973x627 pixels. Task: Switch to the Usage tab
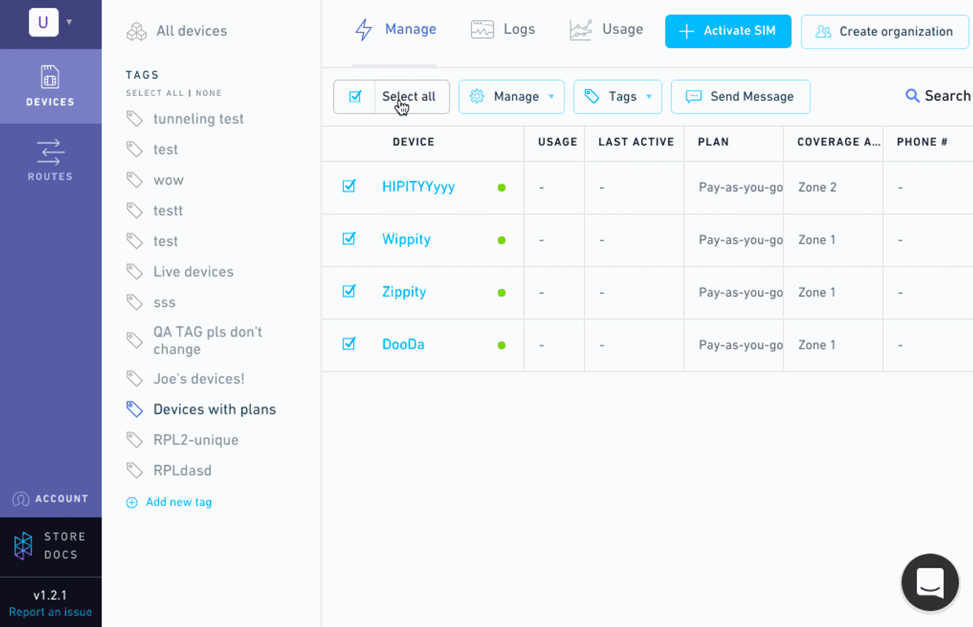(606, 29)
